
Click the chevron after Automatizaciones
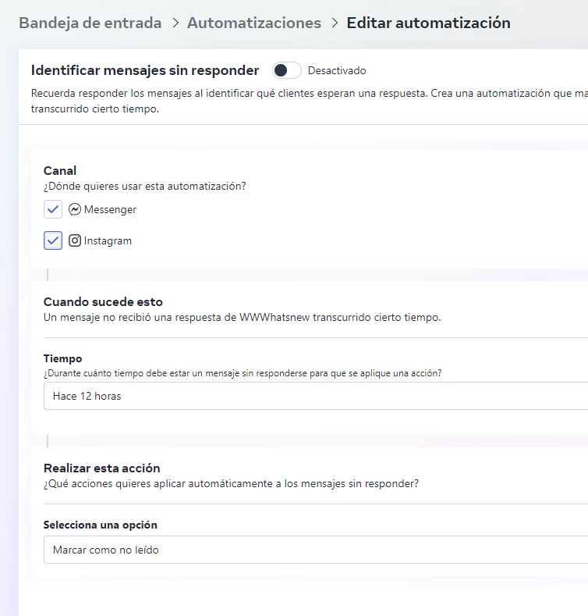click(335, 23)
